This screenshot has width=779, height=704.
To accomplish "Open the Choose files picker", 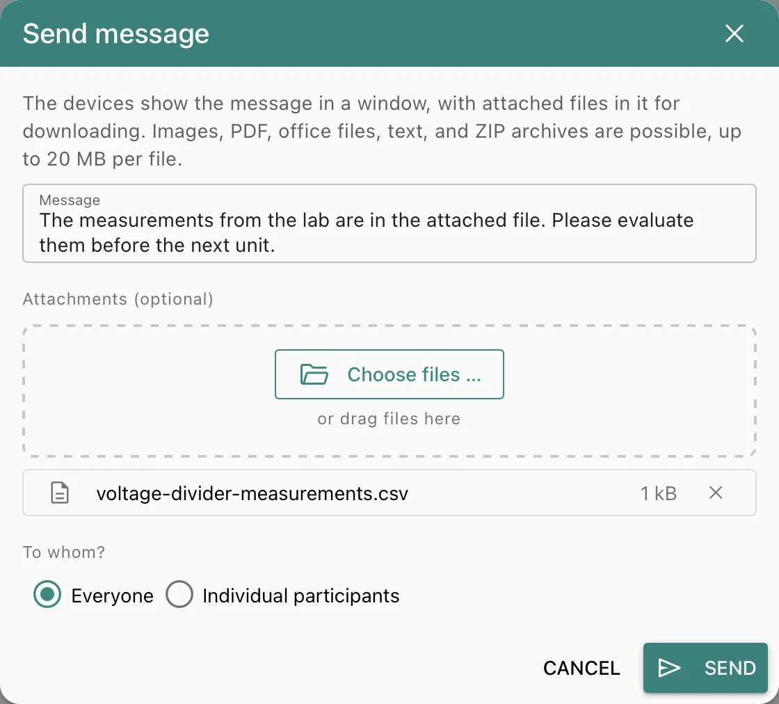I will [x=389, y=374].
